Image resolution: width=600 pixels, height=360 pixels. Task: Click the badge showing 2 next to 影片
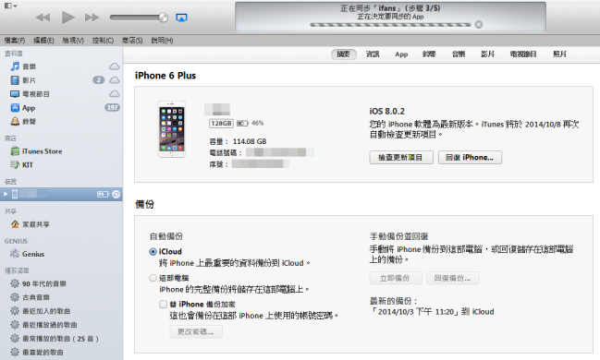(98, 80)
